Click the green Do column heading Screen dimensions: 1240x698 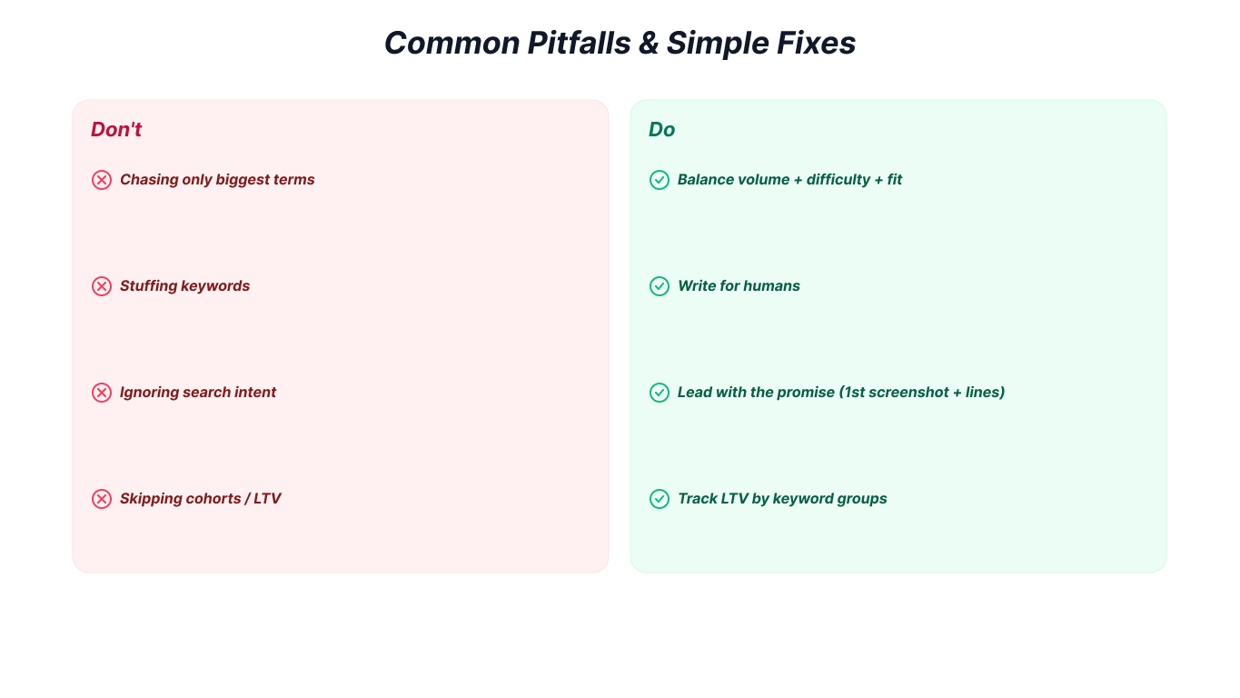pos(661,129)
